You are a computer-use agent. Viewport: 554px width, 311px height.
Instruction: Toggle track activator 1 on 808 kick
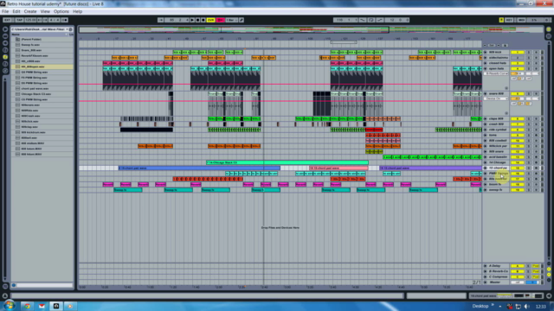(518, 52)
